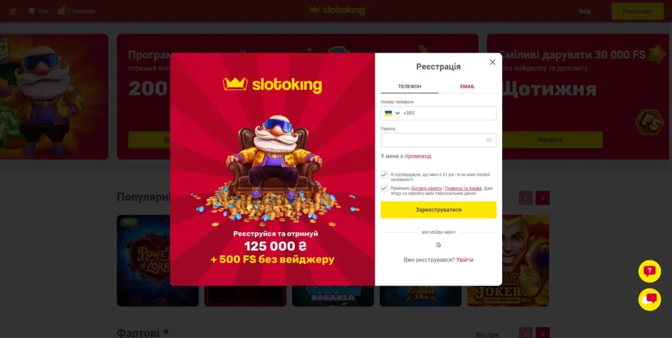Click the Ігри icon in top bar

[x=31, y=11]
